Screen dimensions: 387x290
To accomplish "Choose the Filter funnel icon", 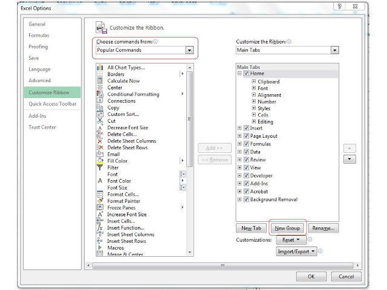I will 100,167.
